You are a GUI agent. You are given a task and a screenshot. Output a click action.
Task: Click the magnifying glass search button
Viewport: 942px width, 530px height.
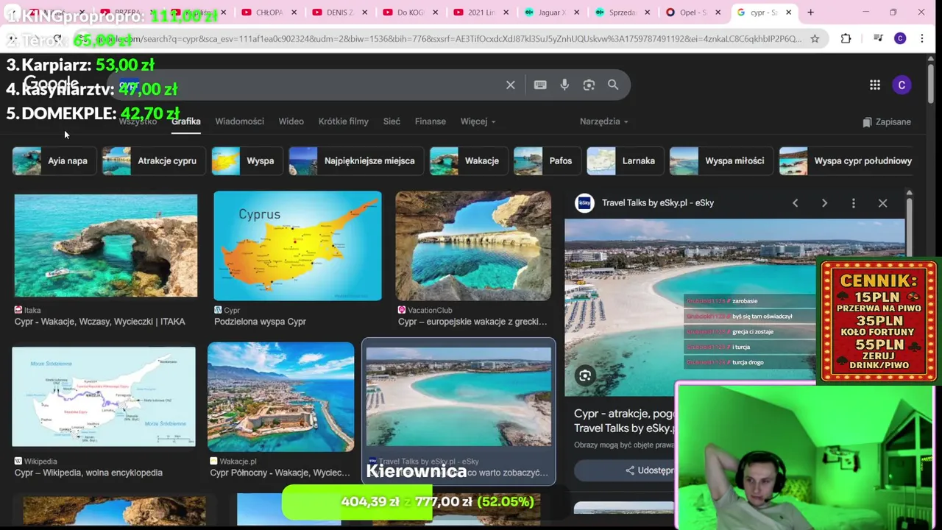point(613,85)
